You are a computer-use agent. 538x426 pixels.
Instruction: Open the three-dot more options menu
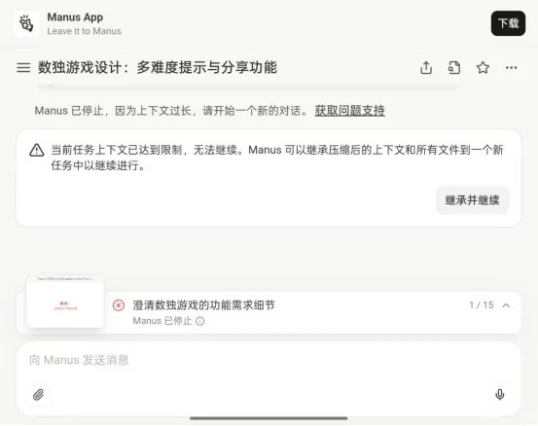pyautogui.click(x=511, y=67)
